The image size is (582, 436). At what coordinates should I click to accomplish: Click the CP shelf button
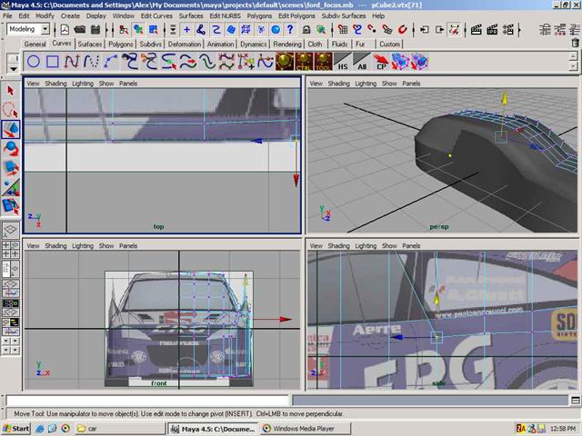point(382,62)
